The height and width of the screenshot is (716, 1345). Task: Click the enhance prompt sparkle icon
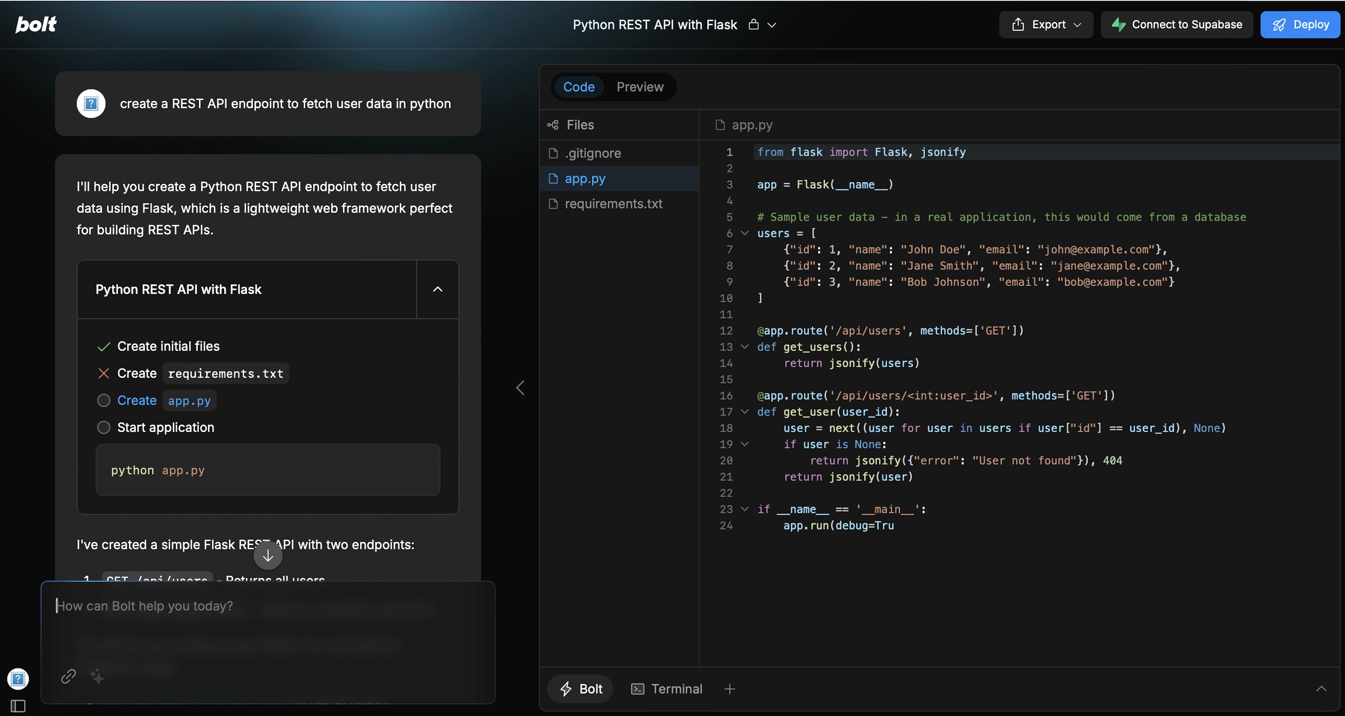[x=97, y=676]
